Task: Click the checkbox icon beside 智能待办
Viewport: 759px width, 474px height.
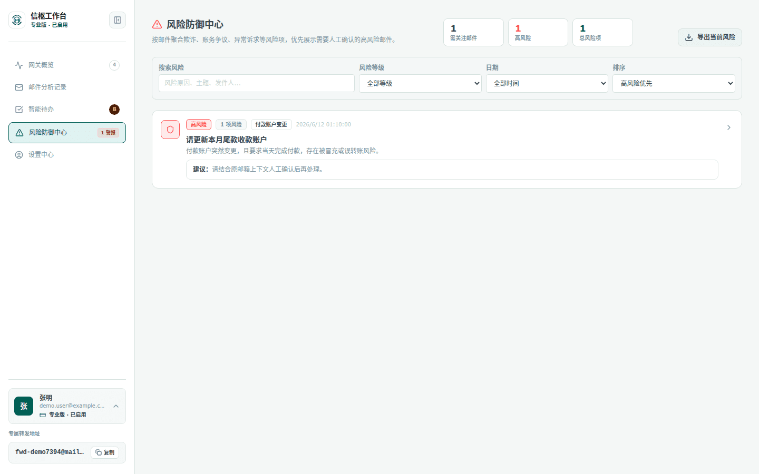Action: click(x=19, y=110)
